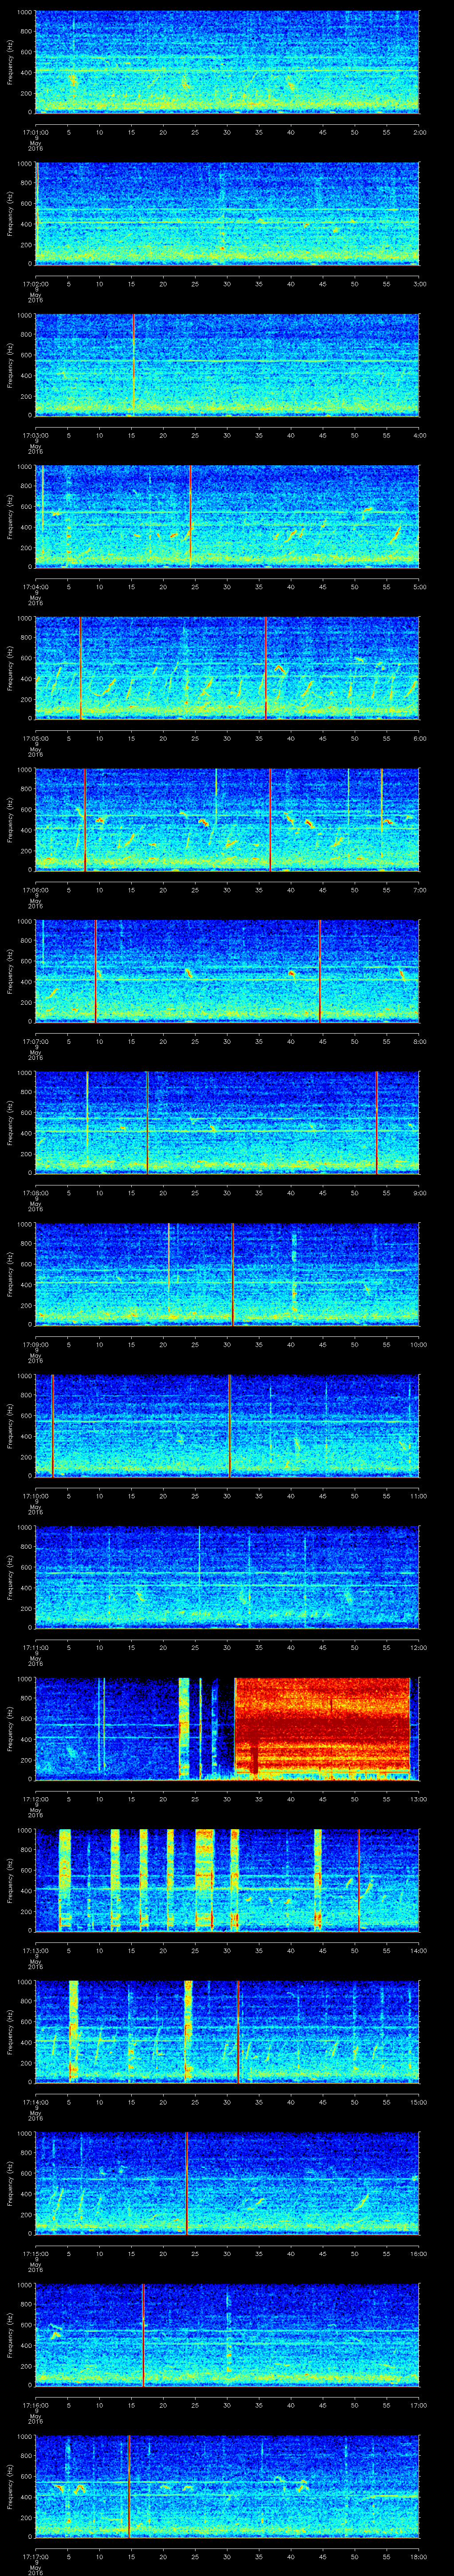Click the 17:10:00 start time label
The width and height of the screenshot is (454, 2576).
(x=36, y=1495)
